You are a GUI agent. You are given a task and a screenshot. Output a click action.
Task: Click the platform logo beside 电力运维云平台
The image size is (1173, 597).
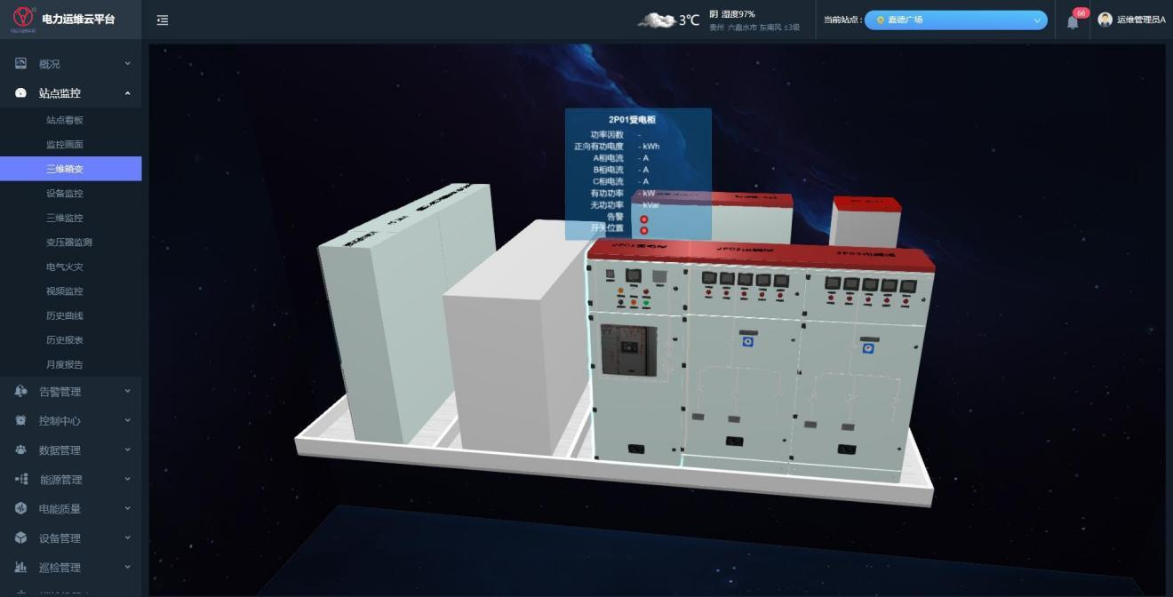pos(23,19)
